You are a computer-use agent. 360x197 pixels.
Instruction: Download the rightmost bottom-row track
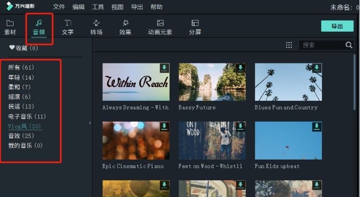tap(317, 185)
